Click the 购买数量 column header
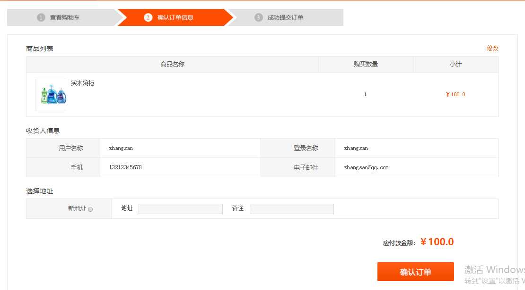The width and height of the screenshot is (525, 290). click(x=366, y=64)
